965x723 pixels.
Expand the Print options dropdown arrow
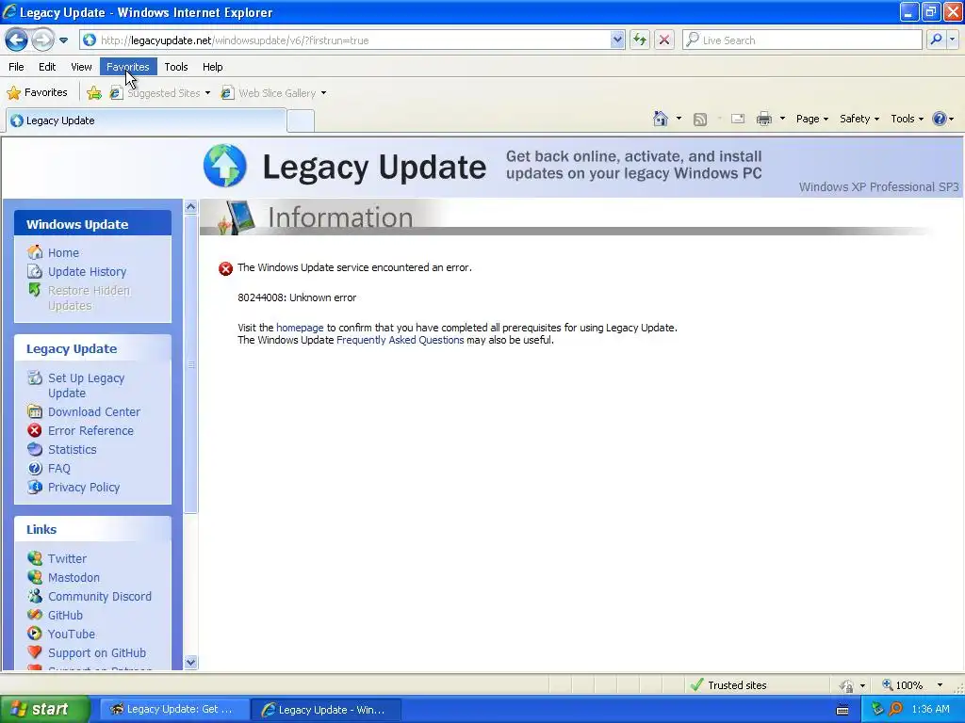[782, 119]
